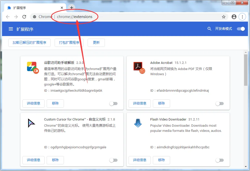Image resolution: width=250 pixels, height=171 pixels.
Task: Click the page vertical scrollbar thumb
Action: pos(246,70)
